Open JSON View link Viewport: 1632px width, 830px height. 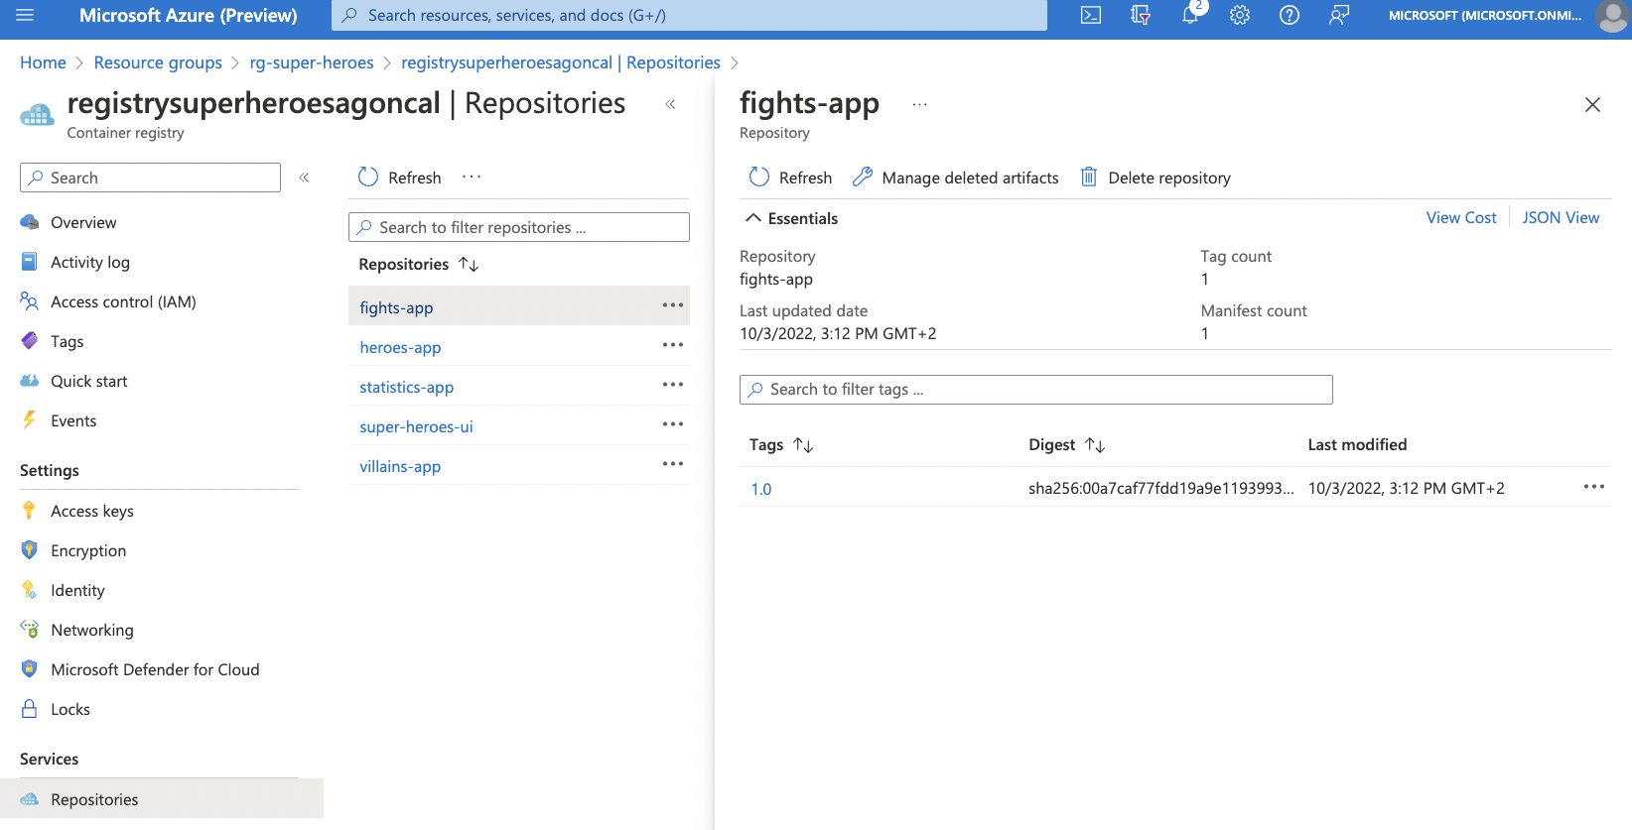1561,217
